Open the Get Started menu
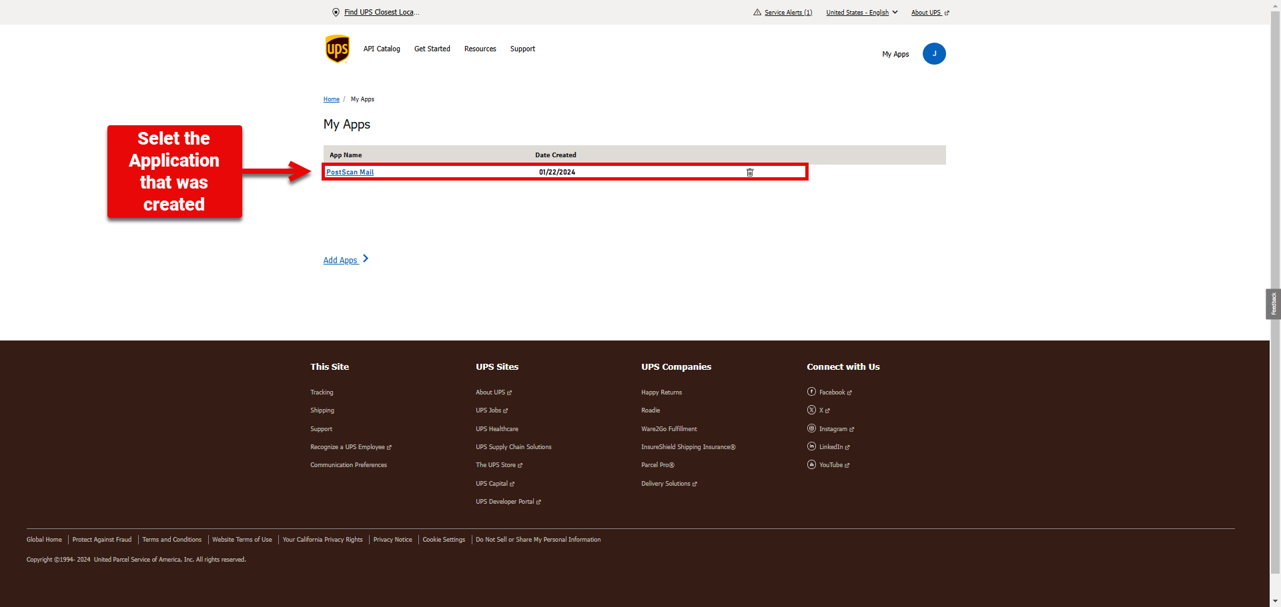 432,49
